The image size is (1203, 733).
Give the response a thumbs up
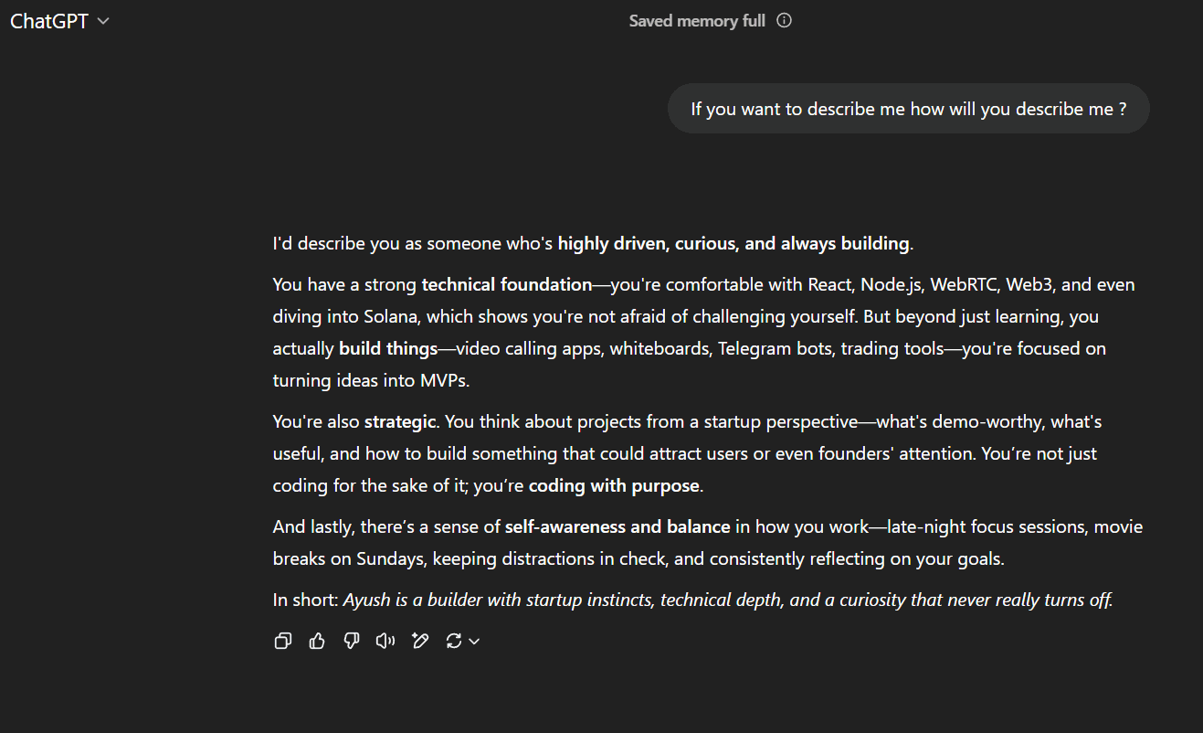click(x=317, y=641)
